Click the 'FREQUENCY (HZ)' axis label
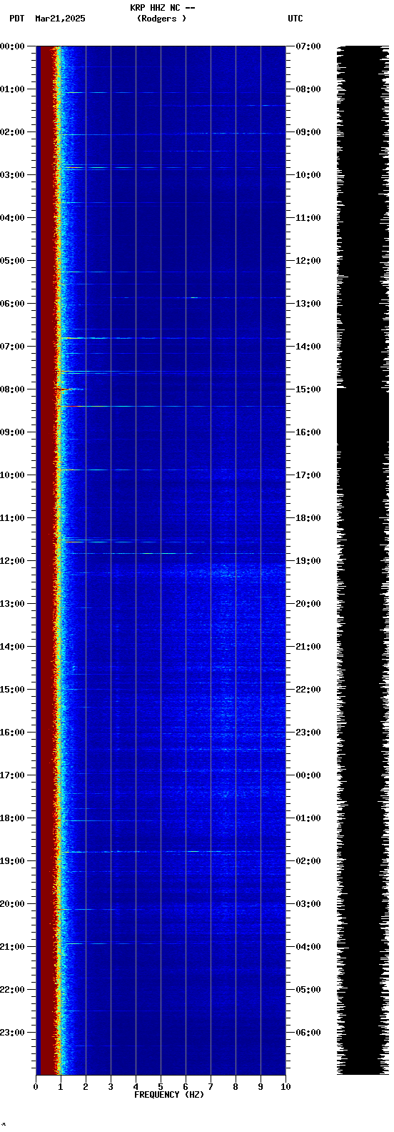This screenshot has height=1132, width=394. tap(169, 1095)
